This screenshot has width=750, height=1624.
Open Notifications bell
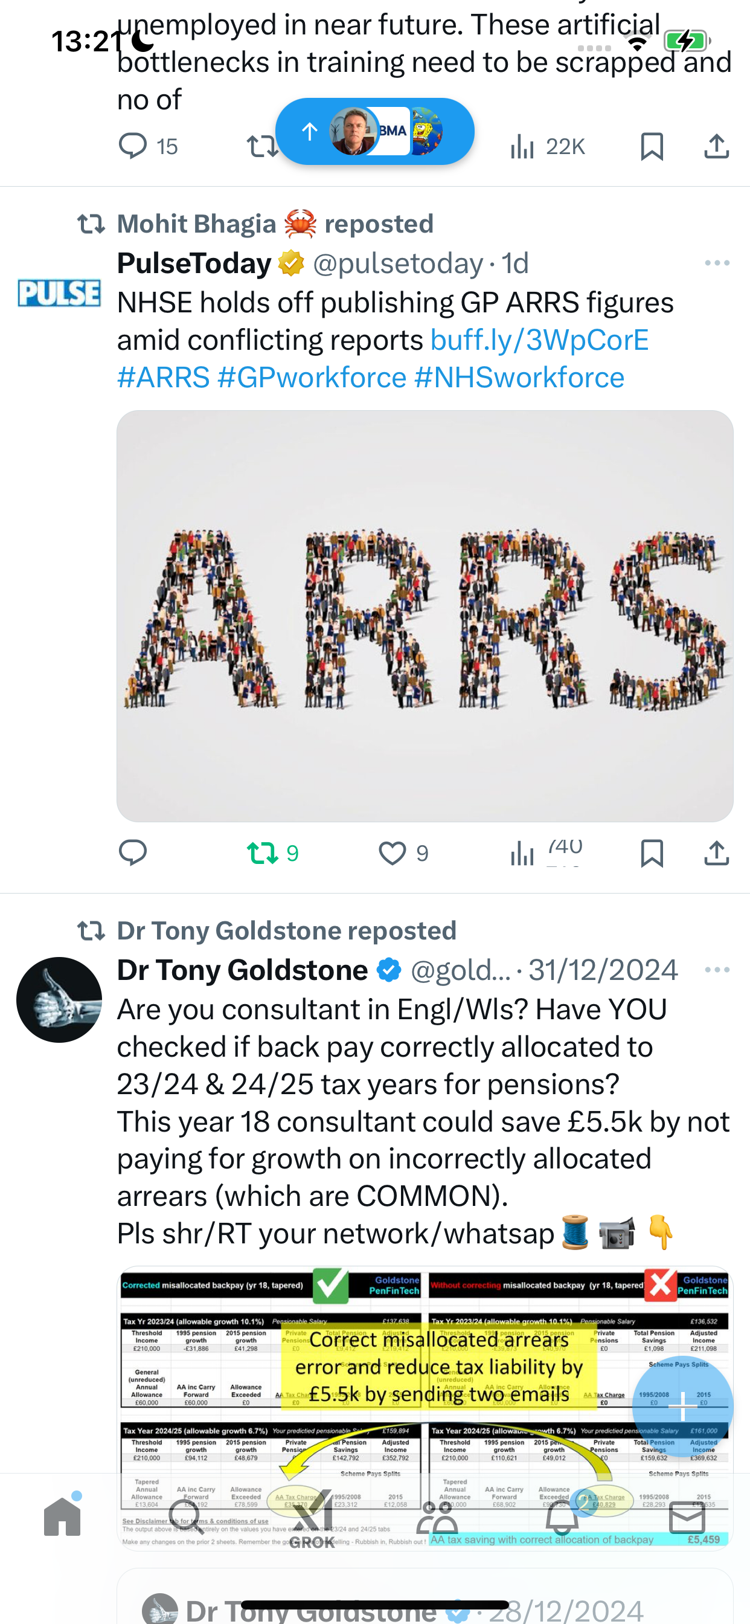coord(562,1517)
